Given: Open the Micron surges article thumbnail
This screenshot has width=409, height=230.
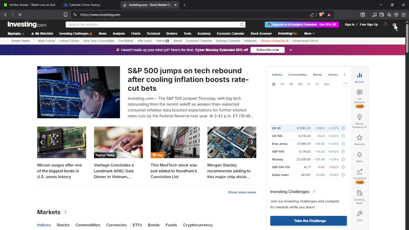Looking at the screenshot, I should point(61,142).
